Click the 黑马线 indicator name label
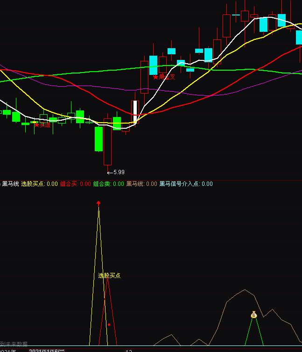This screenshot has height=352, width=302. click(10, 184)
